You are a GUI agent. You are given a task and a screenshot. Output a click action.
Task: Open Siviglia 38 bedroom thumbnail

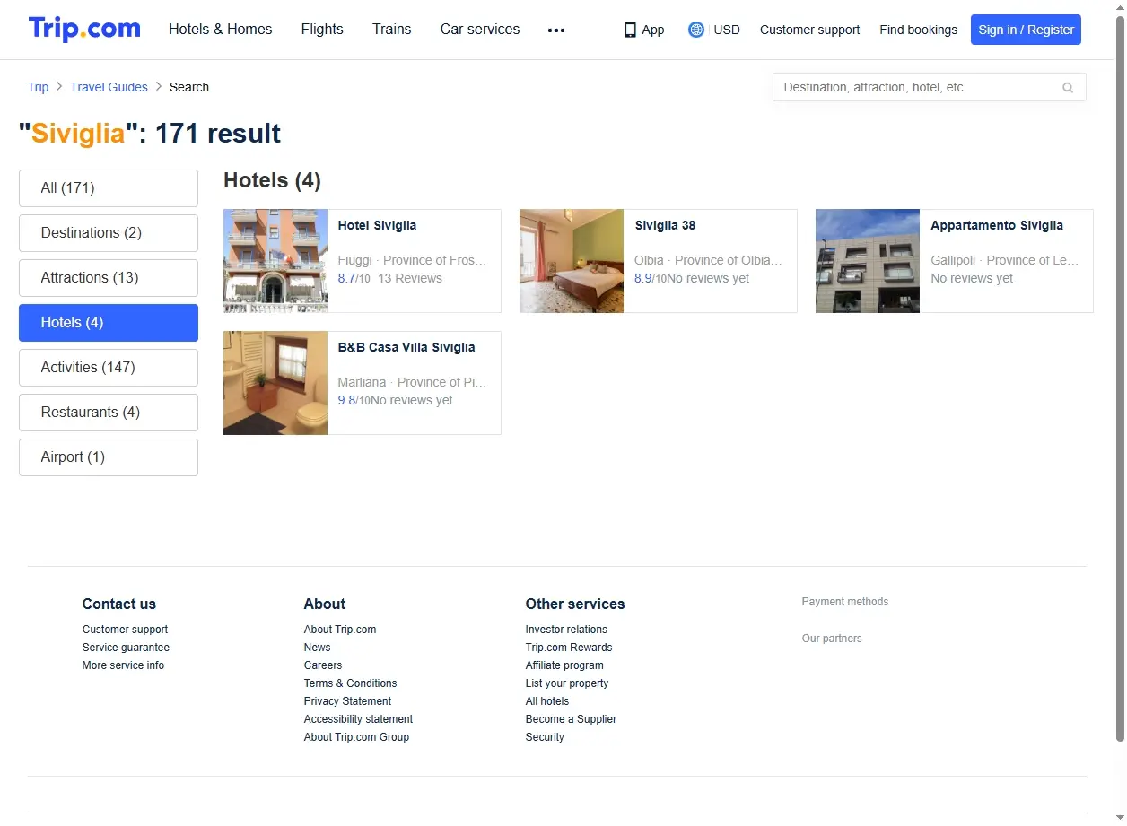[572, 261]
